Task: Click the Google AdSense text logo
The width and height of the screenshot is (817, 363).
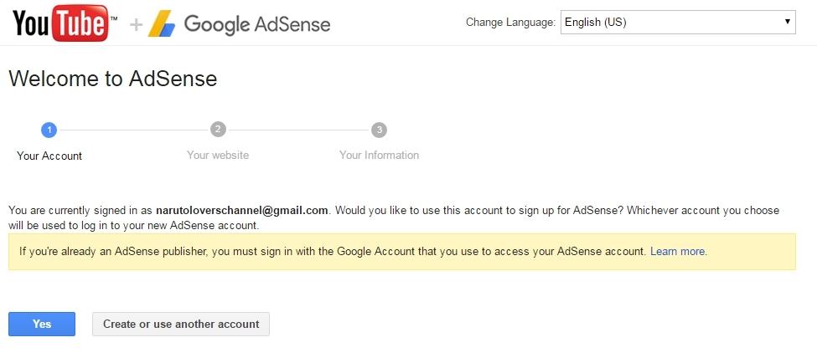Action: tap(256, 24)
